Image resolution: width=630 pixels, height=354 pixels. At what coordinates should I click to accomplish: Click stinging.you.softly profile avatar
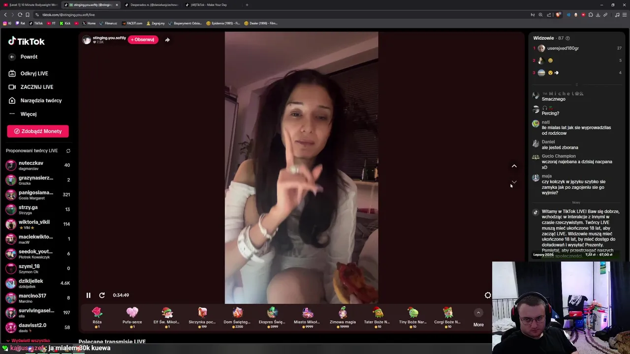coord(87,40)
